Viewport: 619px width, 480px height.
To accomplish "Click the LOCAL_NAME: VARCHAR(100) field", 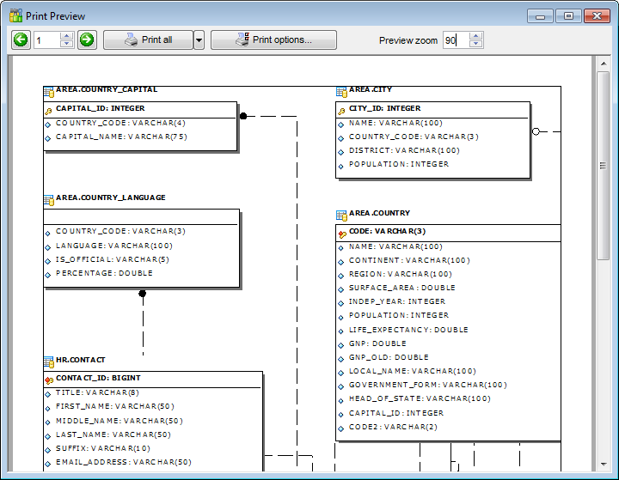I will click(x=413, y=371).
